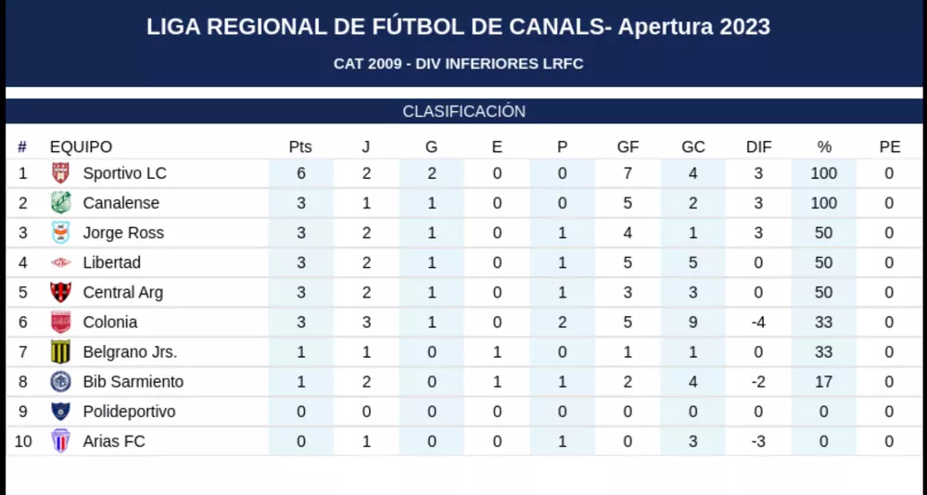This screenshot has width=927, height=495.
Task: Click the DIF column header
Action: [x=758, y=146]
